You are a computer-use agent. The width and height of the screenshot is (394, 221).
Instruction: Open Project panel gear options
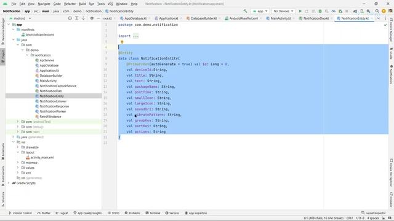click(92, 18)
